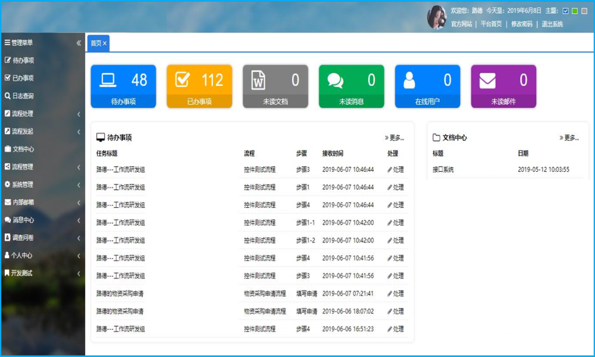Select the green theme swatch

[575, 11]
